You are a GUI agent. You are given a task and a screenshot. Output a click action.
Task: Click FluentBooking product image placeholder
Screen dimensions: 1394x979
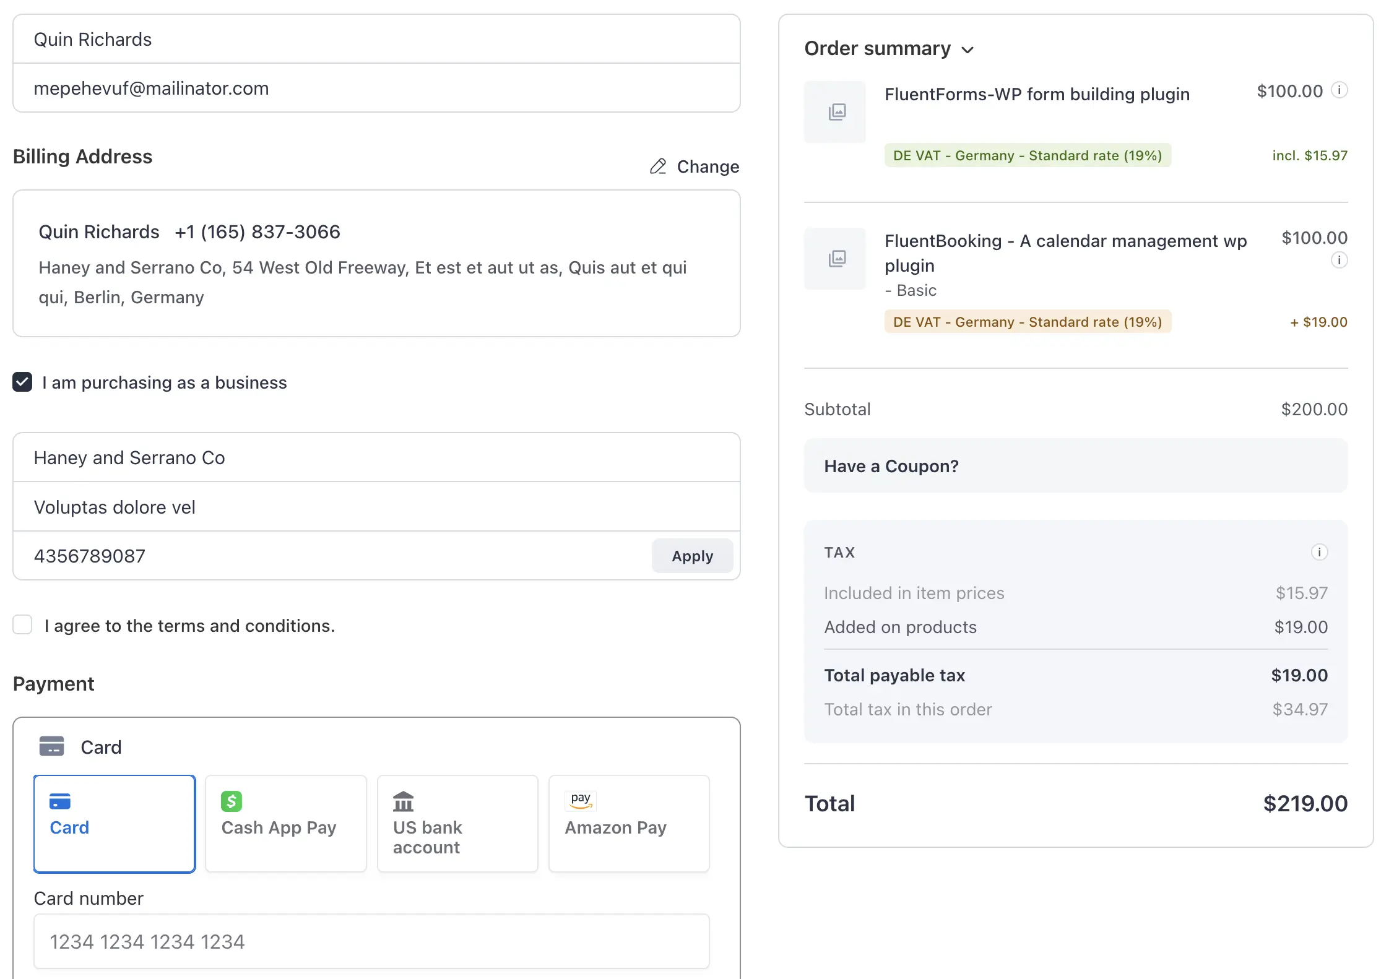click(835, 259)
